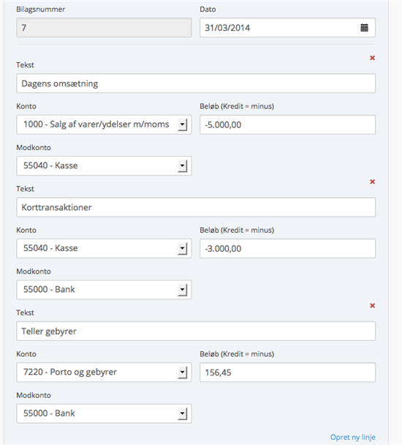The image size is (402, 445).
Task: Open the calendar date picker icon
Action: coord(364,28)
